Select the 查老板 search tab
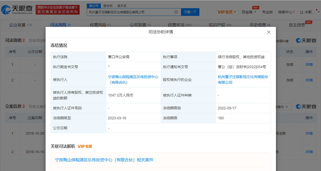The height and width of the screenshot is (171, 321). point(108,6)
